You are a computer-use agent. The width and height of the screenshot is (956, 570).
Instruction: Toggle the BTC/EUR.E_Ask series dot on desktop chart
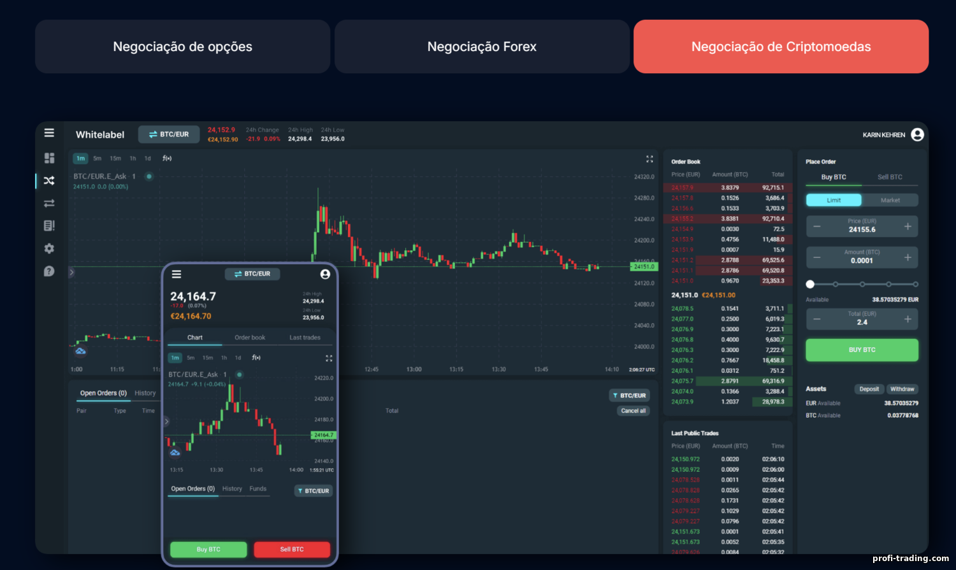click(x=149, y=176)
